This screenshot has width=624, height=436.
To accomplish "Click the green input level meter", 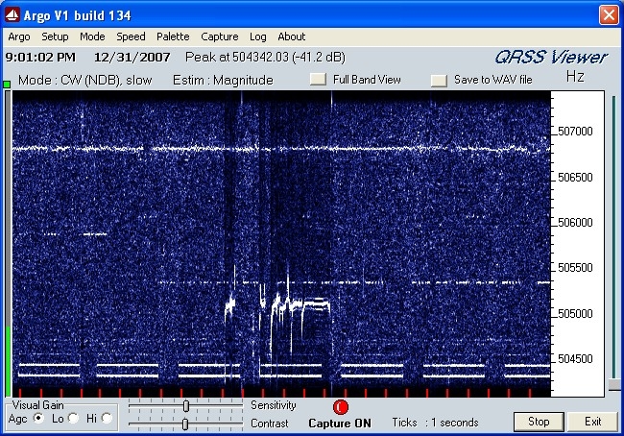I will [8, 360].
